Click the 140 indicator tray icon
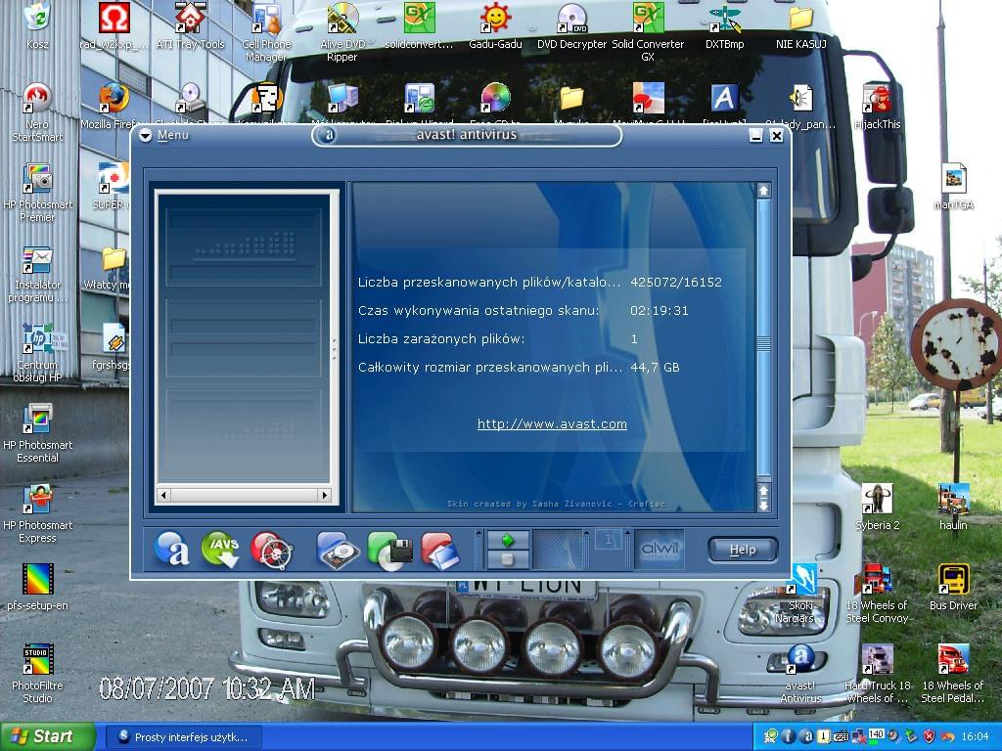1002x751 pixels. [876, 735]
